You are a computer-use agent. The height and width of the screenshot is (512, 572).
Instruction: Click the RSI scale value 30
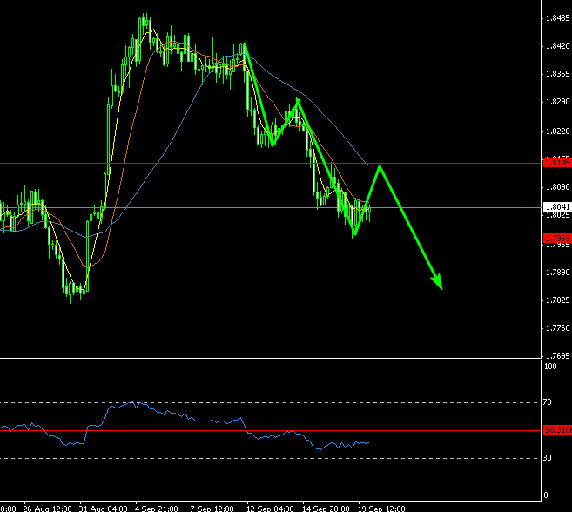tap(548, 458)
